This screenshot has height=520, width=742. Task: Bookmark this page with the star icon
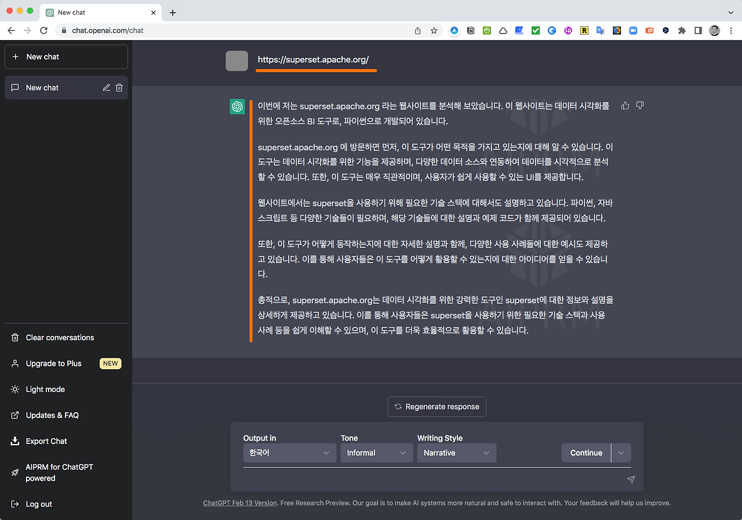(434, 30)
